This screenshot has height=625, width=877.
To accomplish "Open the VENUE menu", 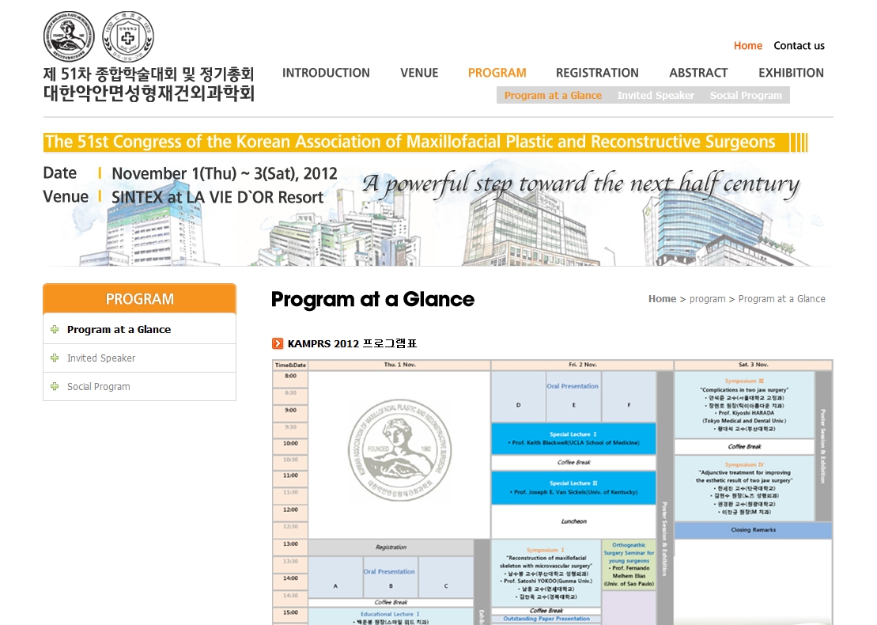I will coord(419,73).
